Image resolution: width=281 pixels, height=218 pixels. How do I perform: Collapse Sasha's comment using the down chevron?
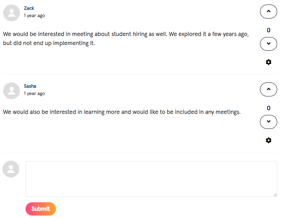point(268,122)
